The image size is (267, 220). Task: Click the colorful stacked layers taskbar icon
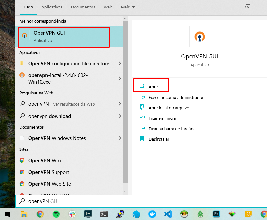[x=232, y=214]
